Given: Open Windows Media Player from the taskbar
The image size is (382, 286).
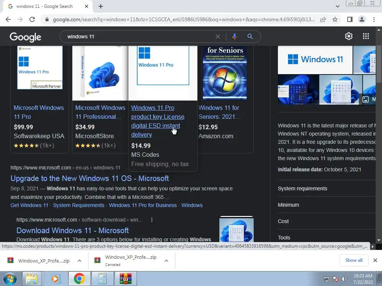Looking at the screenshot, I should click(x=55, y=279).
